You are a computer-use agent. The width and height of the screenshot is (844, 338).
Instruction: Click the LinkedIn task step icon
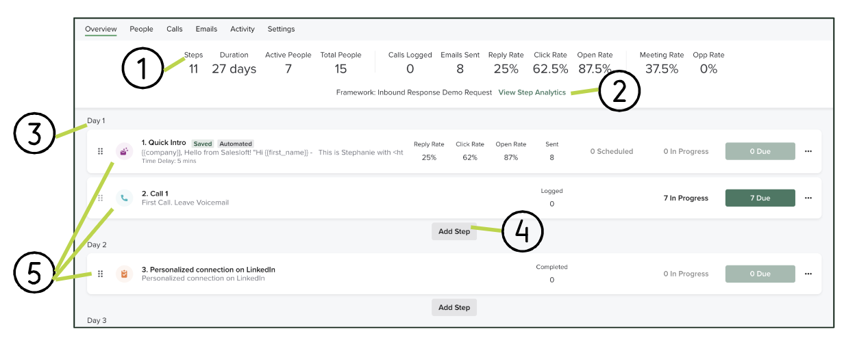tap(124, 274)
